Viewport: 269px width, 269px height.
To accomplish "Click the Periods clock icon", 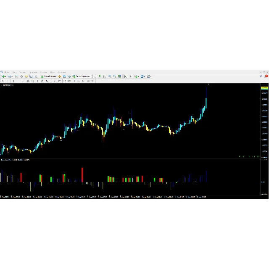I will click(x=142, y=76).
